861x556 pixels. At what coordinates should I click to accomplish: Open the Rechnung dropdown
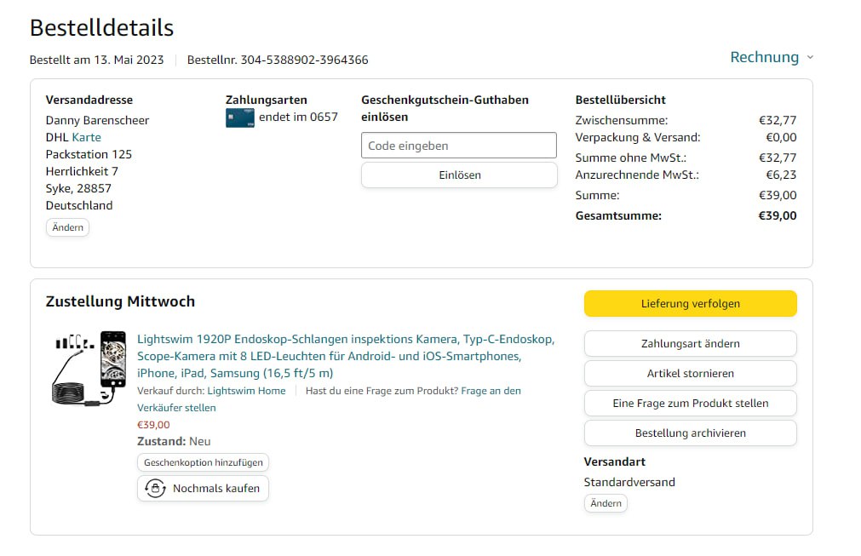809,57
